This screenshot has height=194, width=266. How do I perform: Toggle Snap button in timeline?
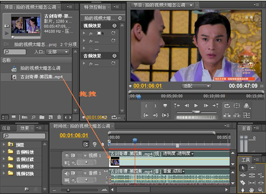tap(86, 144)
